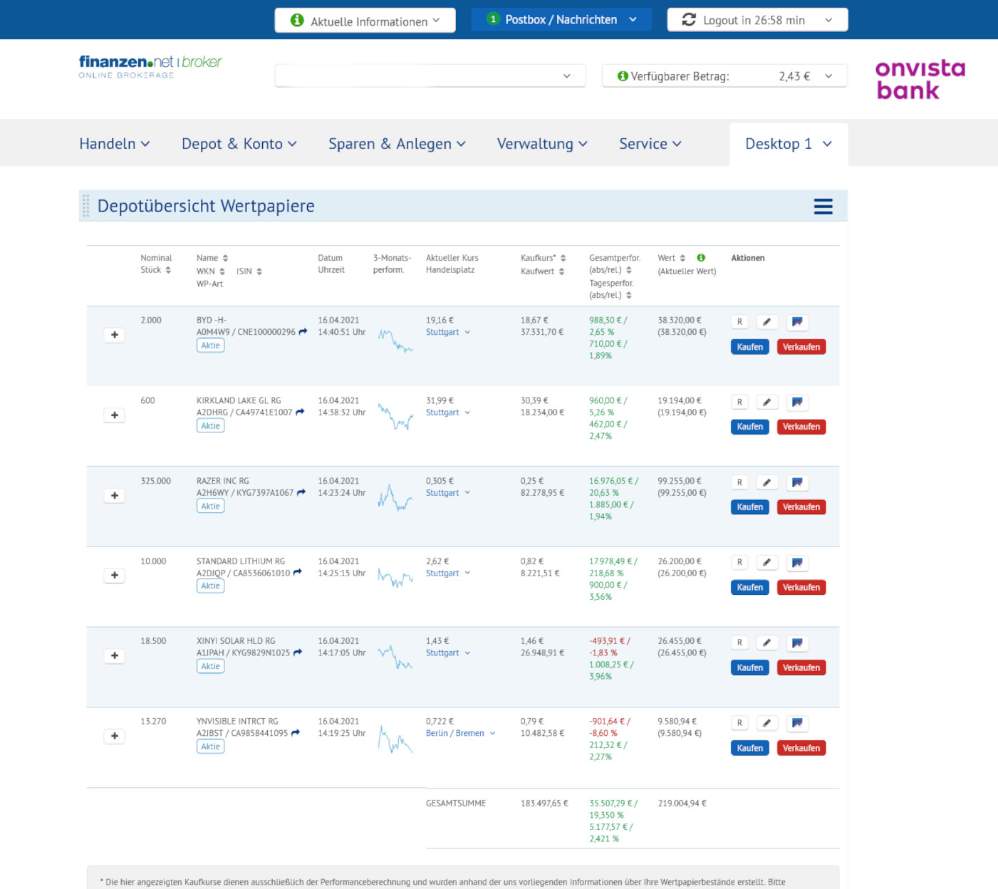Open the Service menu

pos(650,144)
